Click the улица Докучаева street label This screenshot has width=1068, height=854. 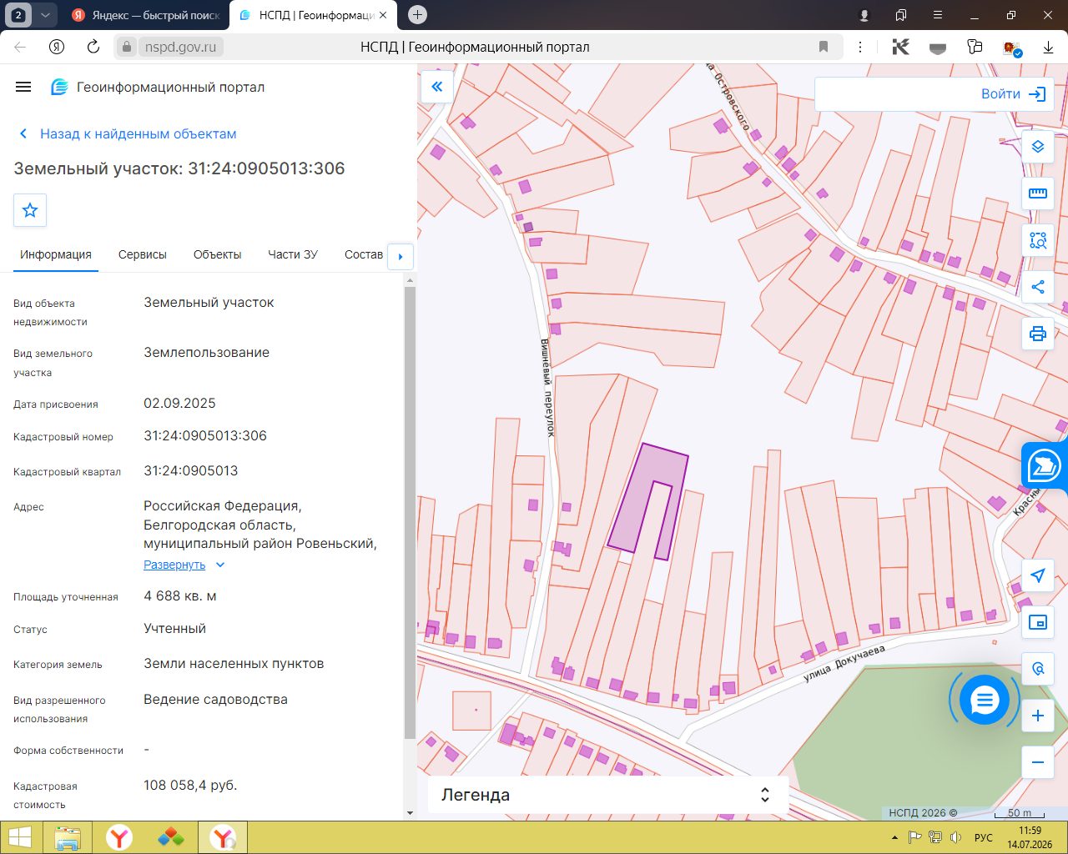point(844,663)
